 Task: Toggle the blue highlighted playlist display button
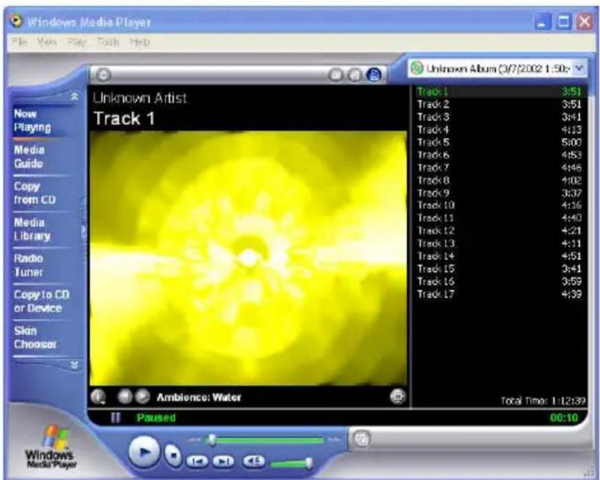tap(374, 75)
